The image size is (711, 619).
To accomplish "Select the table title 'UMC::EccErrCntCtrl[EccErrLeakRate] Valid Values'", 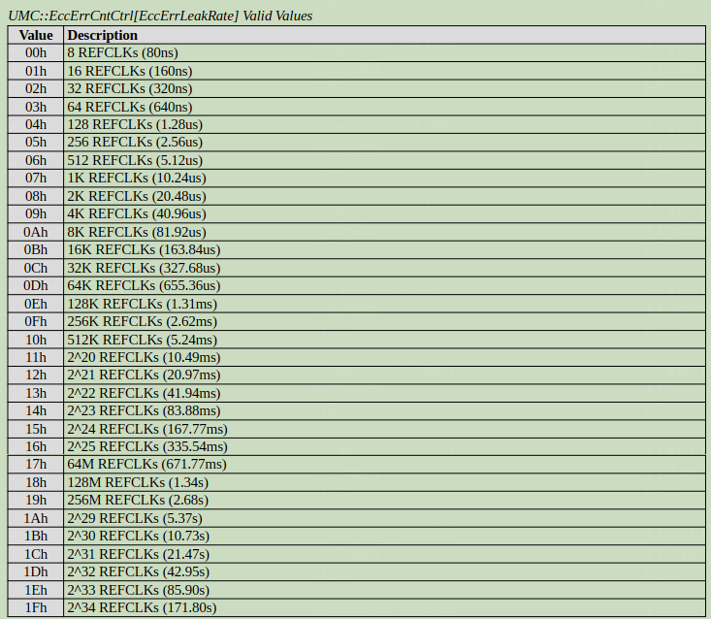I will 160,16.
